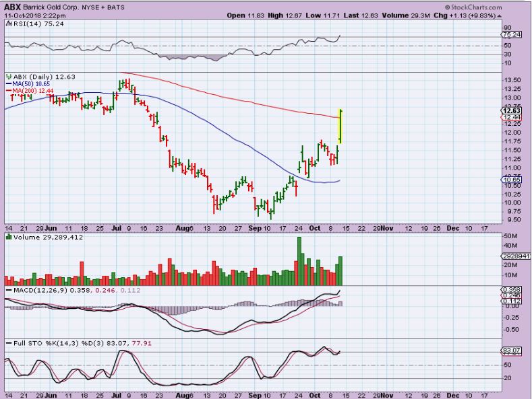
Task: Click the 0.358 MACD tag on right axis
Action: pos(512,289)
